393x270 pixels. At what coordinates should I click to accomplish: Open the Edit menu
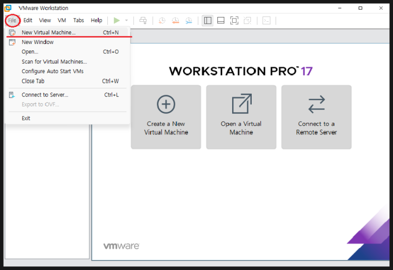(28, 20)
